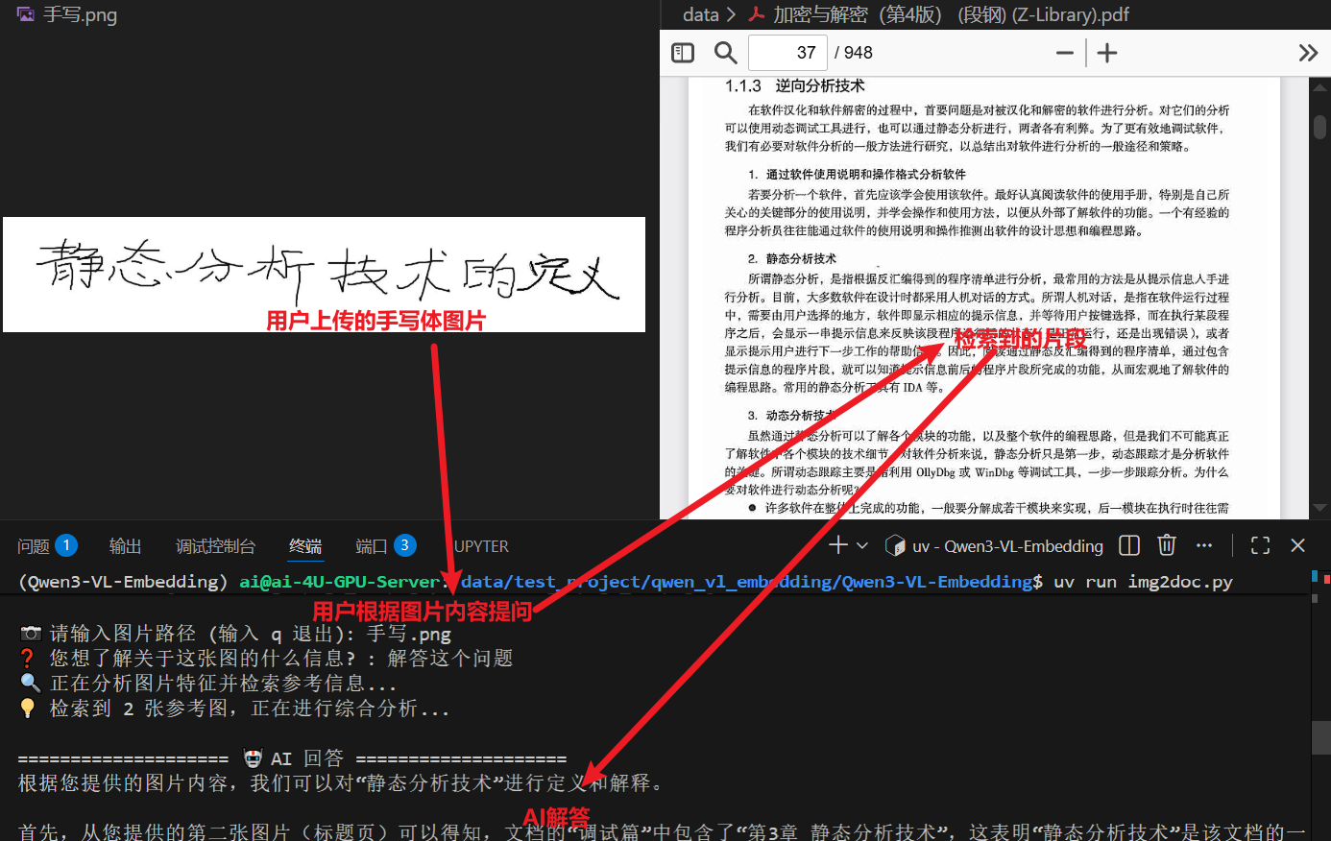Screen dimensions: 1331x841
Task: Expand more PDF tools with double chevron
Action: click(x=1309, y=53)
